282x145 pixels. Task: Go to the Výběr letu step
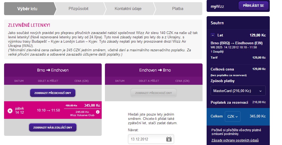click(x=27, y=9)
